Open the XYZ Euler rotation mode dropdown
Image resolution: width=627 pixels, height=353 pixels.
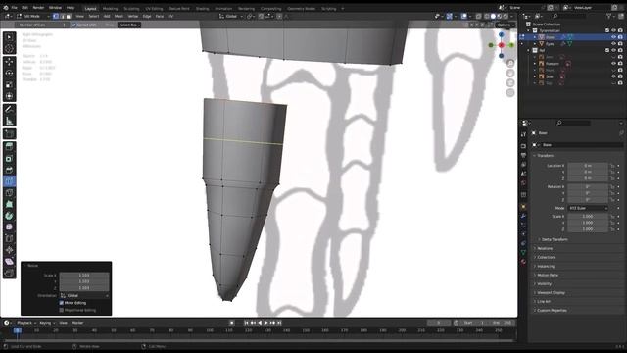pos(588,208)
